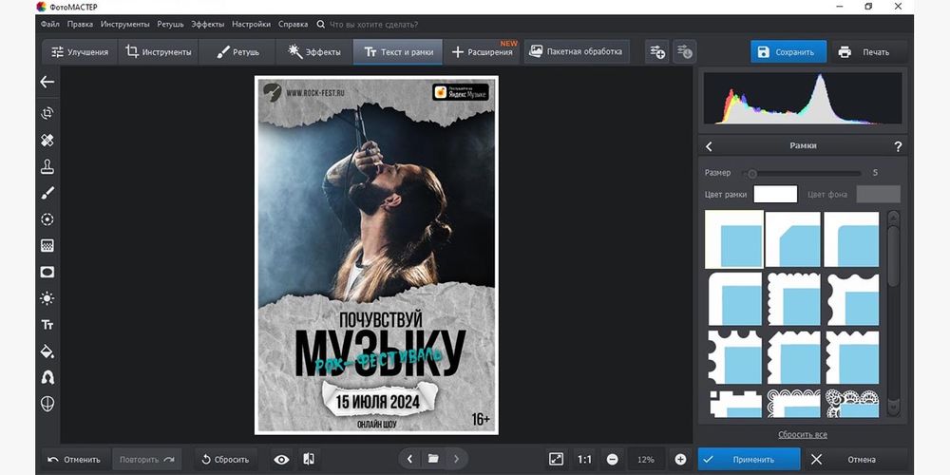Set zoom to 1:1
Image resolution: width=950 pixels, height=475 pixels.
584,459
